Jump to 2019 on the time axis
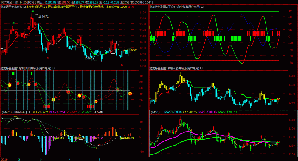The height and width of the screenshot is (161, 298). tap(4, 160)
